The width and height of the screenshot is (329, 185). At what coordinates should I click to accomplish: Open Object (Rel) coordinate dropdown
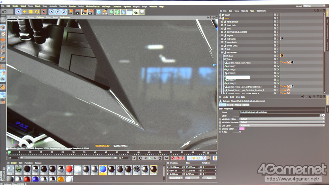pos(176,178)
